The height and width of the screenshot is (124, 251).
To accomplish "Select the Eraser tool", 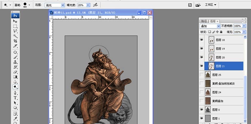I will (x=15, y=72).
